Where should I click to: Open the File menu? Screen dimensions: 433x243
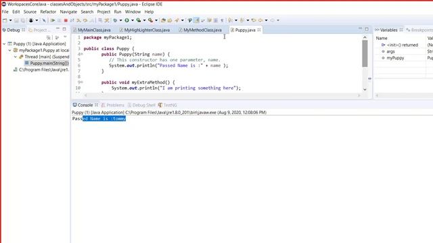(x=5, y=12)
